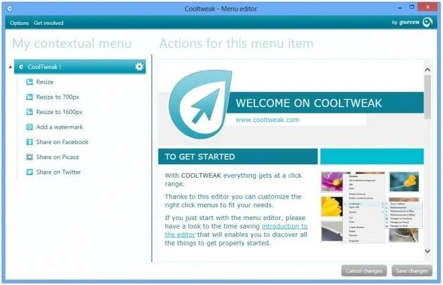Click the context menu screenshot thumbnail

[372, 207]
